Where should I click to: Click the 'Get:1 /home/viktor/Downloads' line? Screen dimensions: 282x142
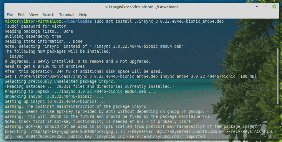(131, 76)
